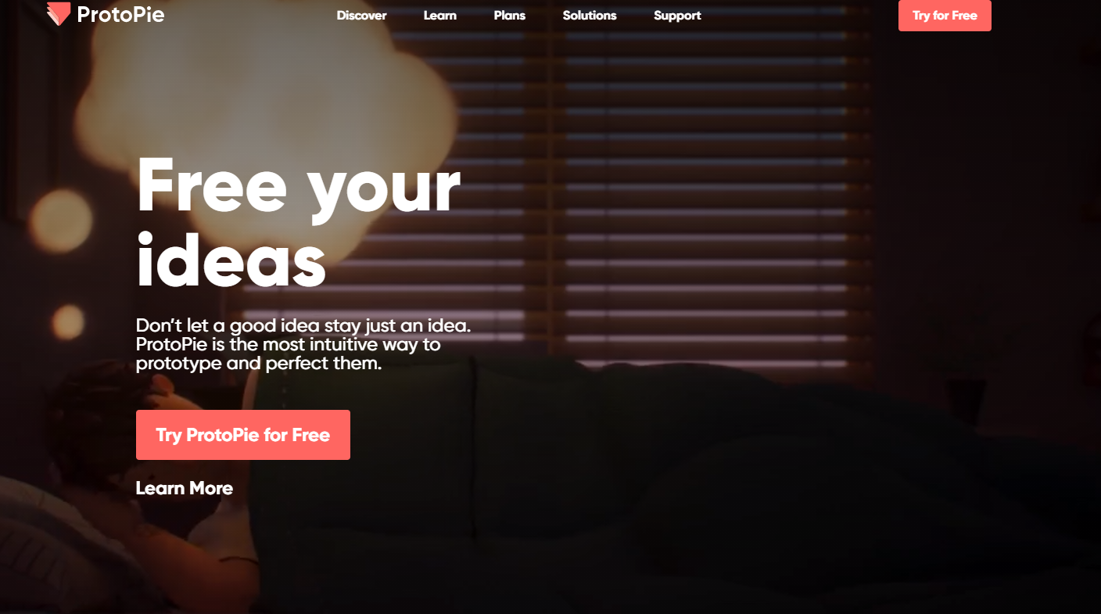Click the ProtoPie wordmark text
Screen dimensions: 1101x614
pyautogui.click(x=120, y=14)
